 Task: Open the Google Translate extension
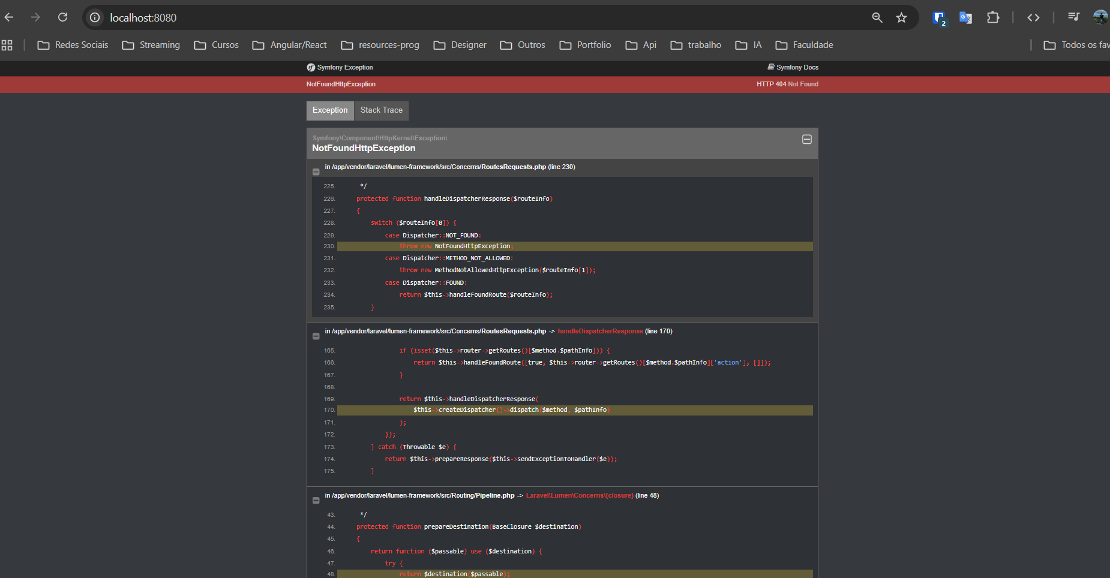click(965, 17)
